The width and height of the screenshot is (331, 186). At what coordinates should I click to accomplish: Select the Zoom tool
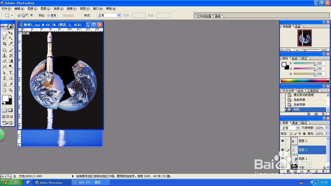point(11,90)
